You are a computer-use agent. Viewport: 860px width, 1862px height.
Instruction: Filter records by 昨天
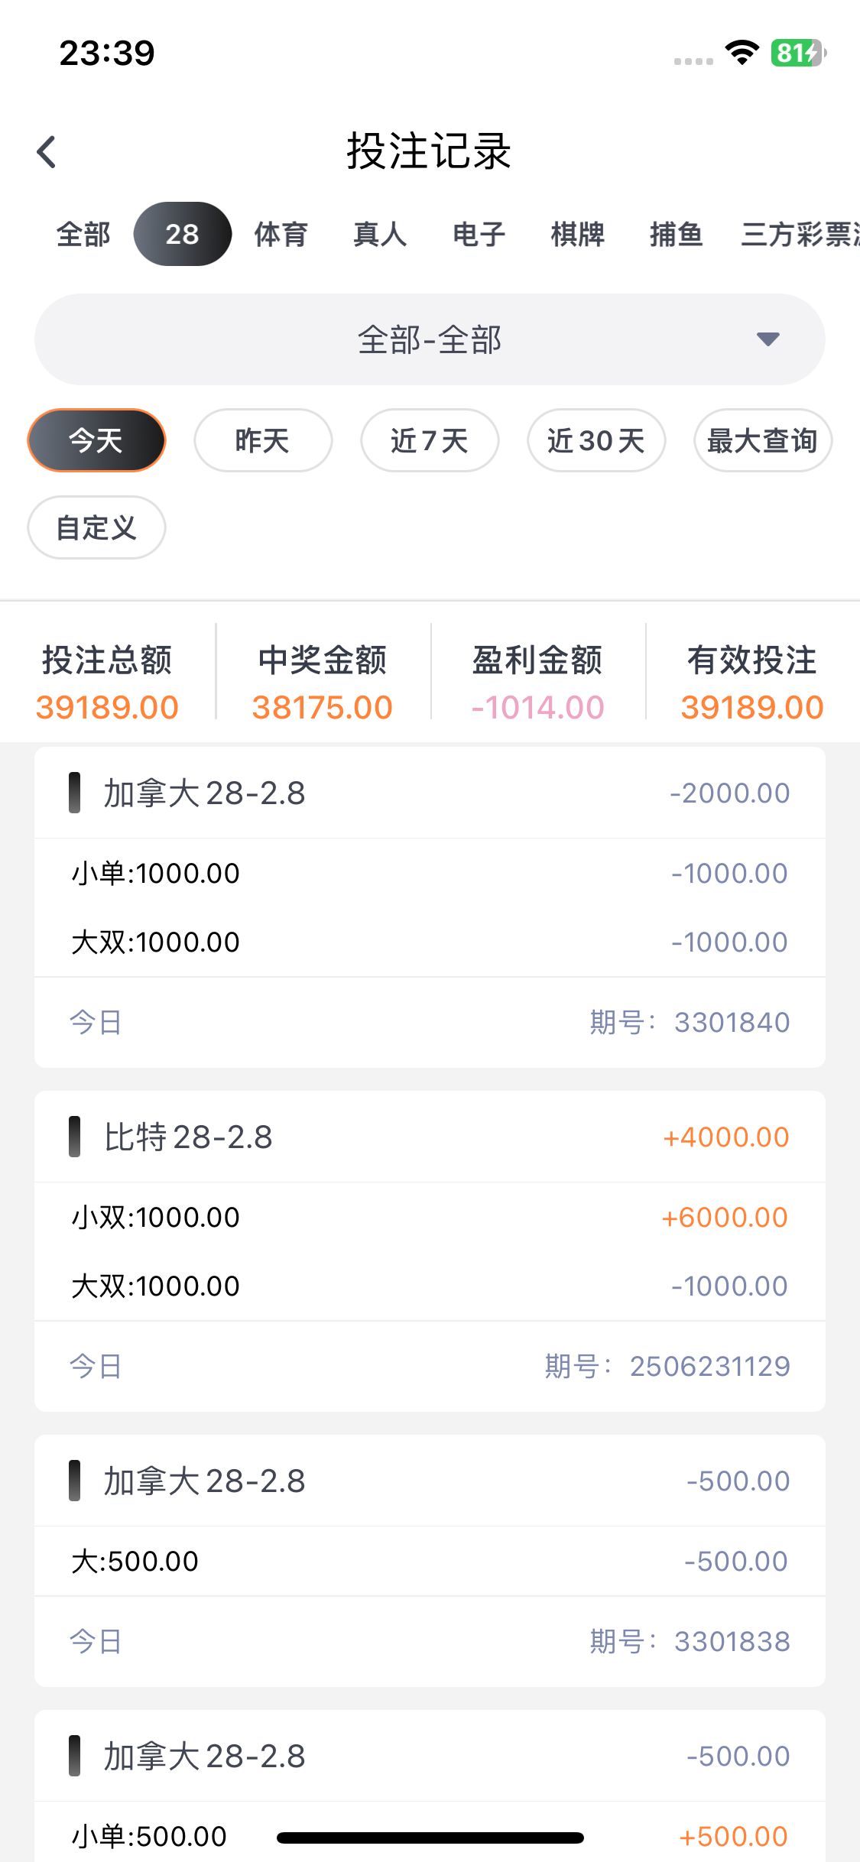pyautogui.click(x=263, y=440)
